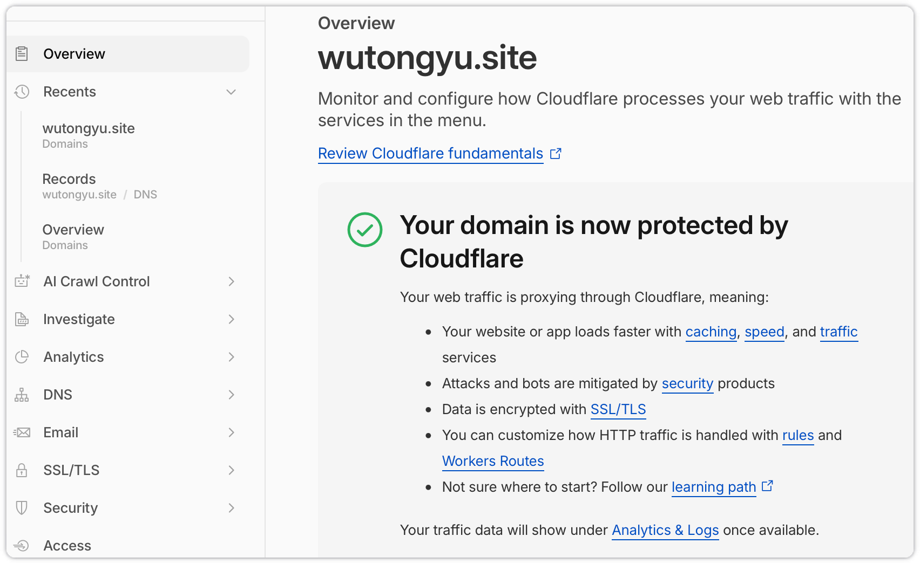Open the Security menu item
Screen dimensions: 920x564
[x=128, y=508]
